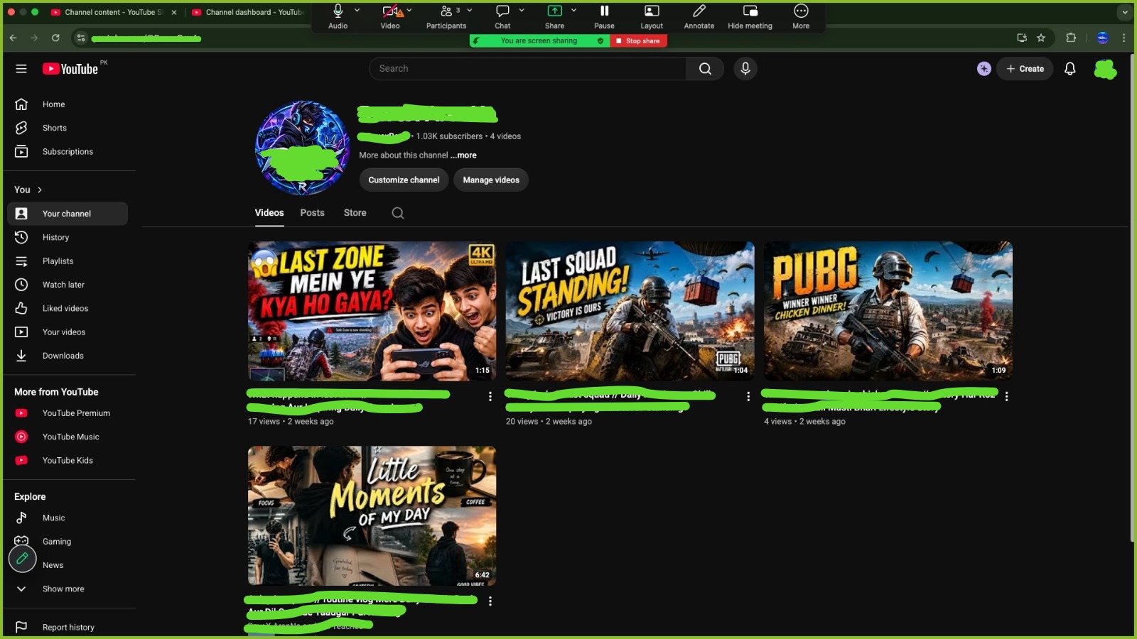
Task: Toggle Zoom Audio microphone
Action: pyautogui.click(x=338, y=16)
